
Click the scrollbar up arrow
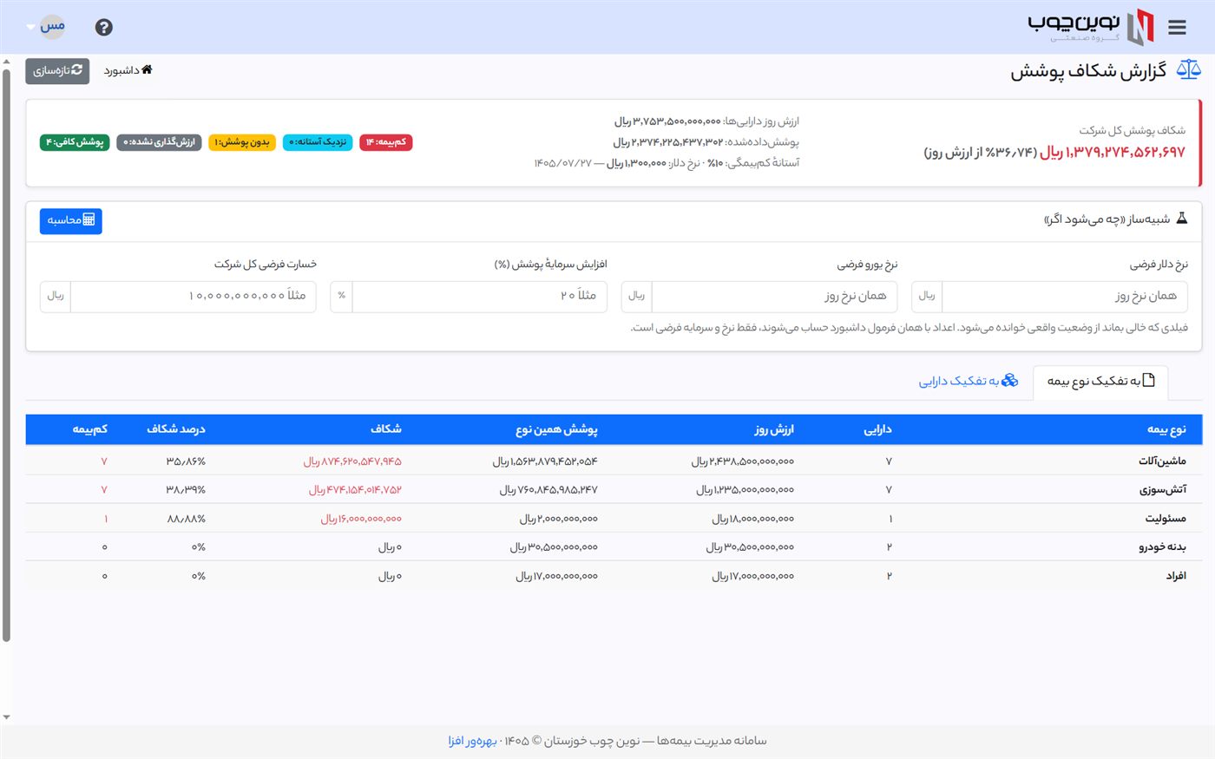(6, 62)
